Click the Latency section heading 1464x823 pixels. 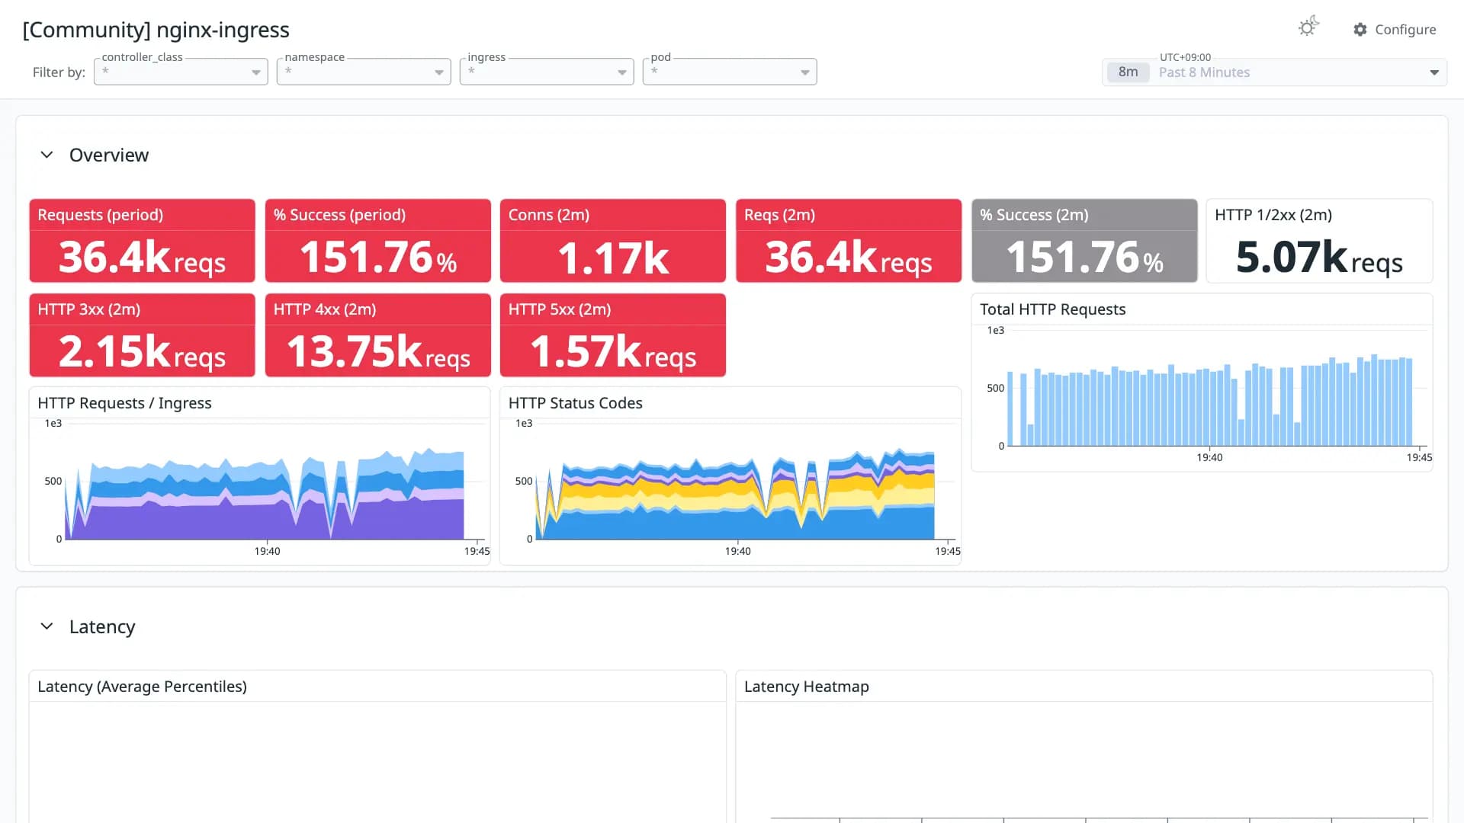click(102, 626)
